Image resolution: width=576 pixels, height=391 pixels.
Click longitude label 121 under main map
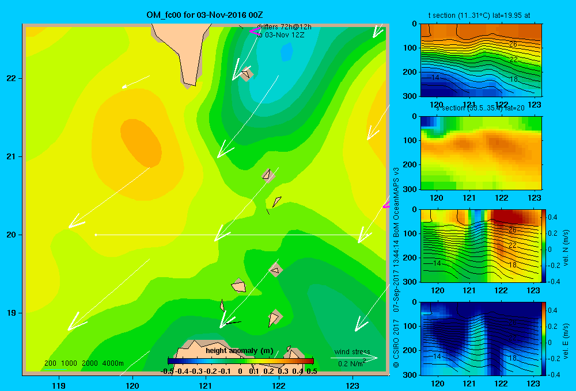[206, 385]
